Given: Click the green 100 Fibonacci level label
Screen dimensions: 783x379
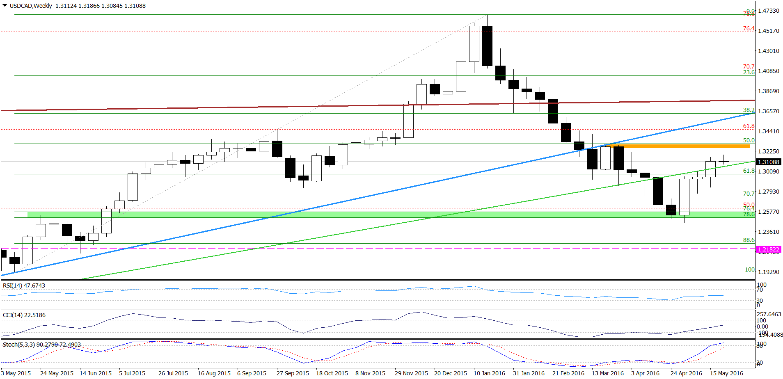Looking at the screenshot, I should (750, 269).
